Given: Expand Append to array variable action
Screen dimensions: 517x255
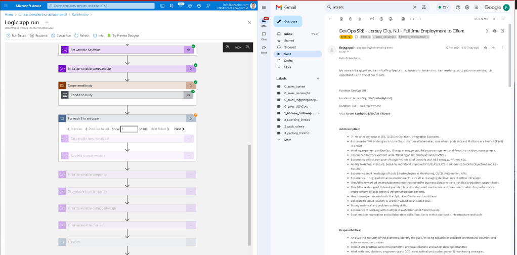Looking at the screenshot, I should point(127,155).
